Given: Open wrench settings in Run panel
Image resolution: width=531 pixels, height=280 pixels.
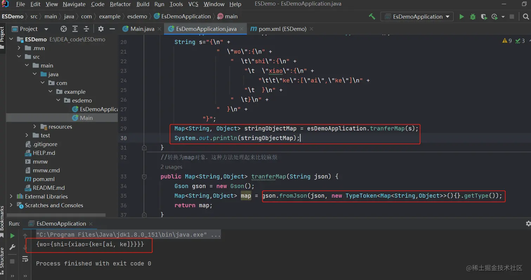Looking at the screenshot, I should pos(12,247).
